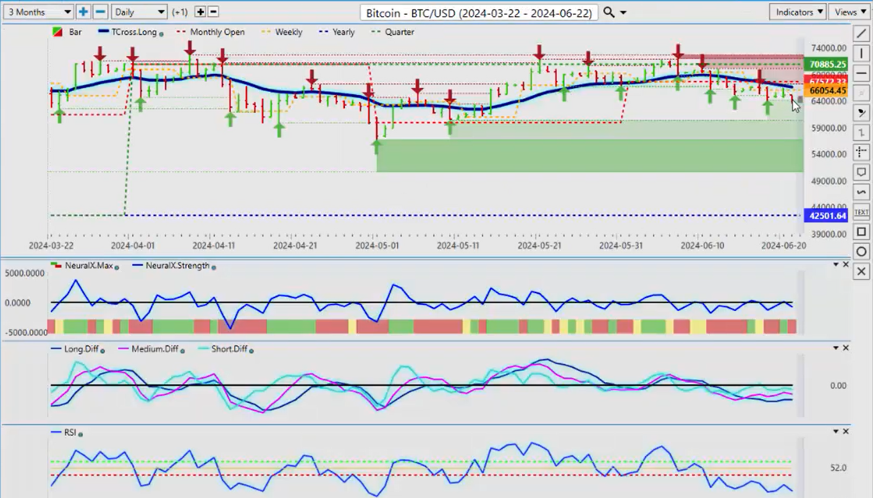Click the Monthly Open legend entry

click(x=210, y=32)
